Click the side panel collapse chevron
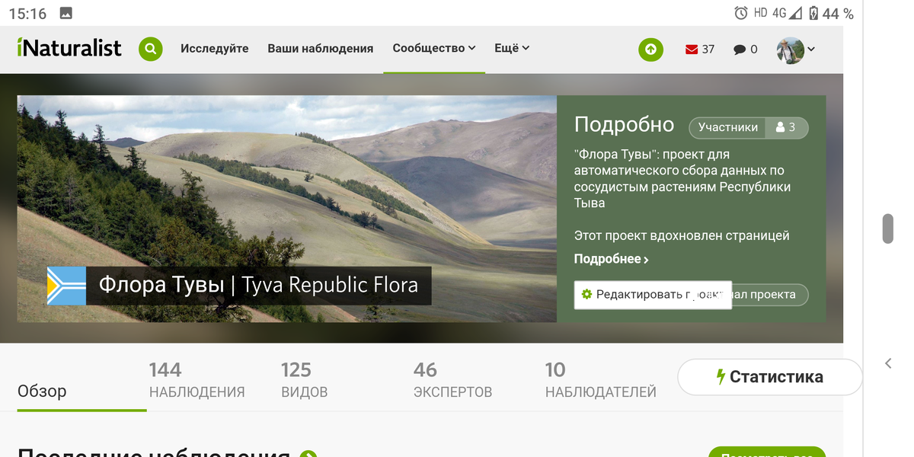914x457 pixels. click(x=888, y=364)
